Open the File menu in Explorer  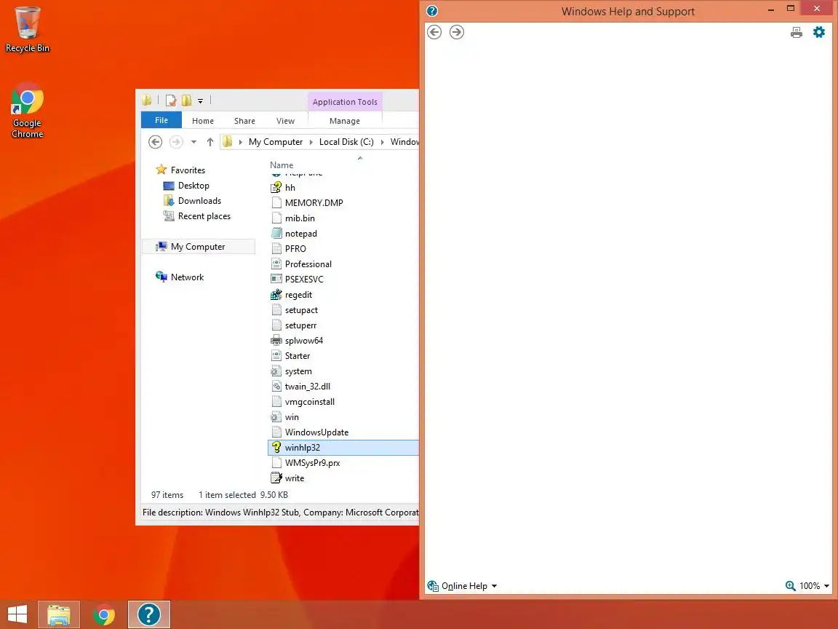pos(161,120)
